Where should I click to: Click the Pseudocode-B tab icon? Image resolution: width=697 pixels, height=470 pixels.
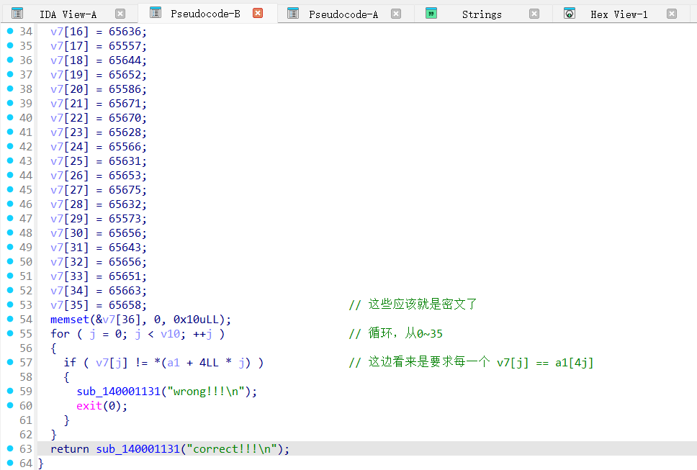(156, 13)
